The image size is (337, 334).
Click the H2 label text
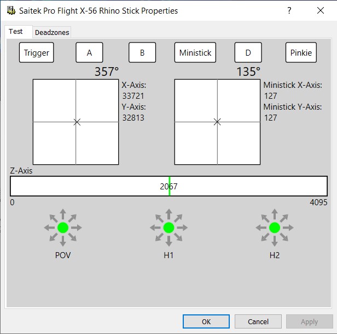[275, 255]
